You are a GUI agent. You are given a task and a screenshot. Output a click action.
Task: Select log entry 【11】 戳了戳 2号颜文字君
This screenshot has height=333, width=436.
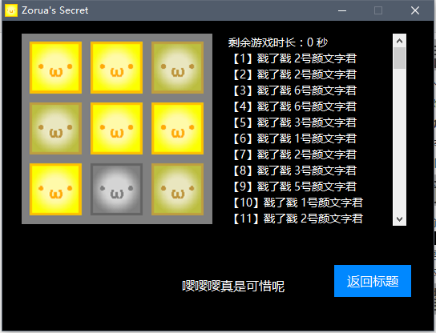click(297, 219)
